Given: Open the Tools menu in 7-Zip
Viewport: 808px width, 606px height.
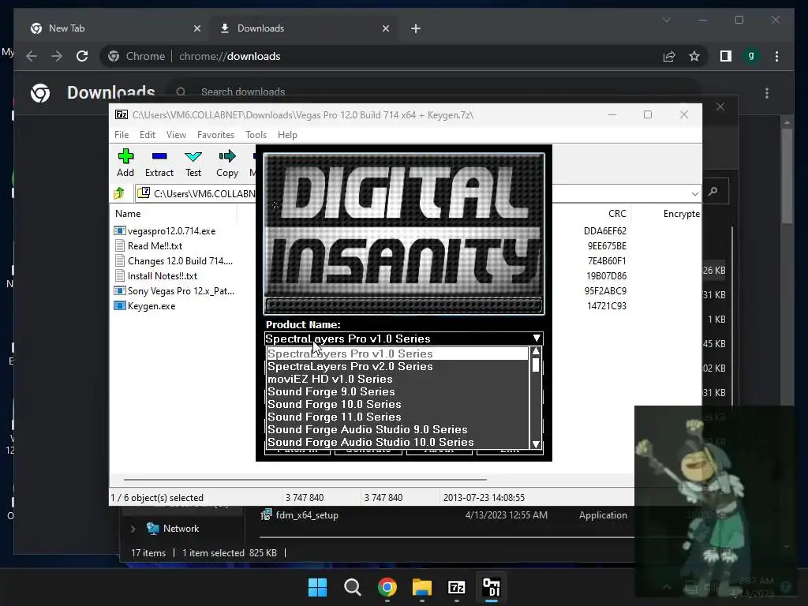Looking at the screenshot, I should [x=256, y=134].
